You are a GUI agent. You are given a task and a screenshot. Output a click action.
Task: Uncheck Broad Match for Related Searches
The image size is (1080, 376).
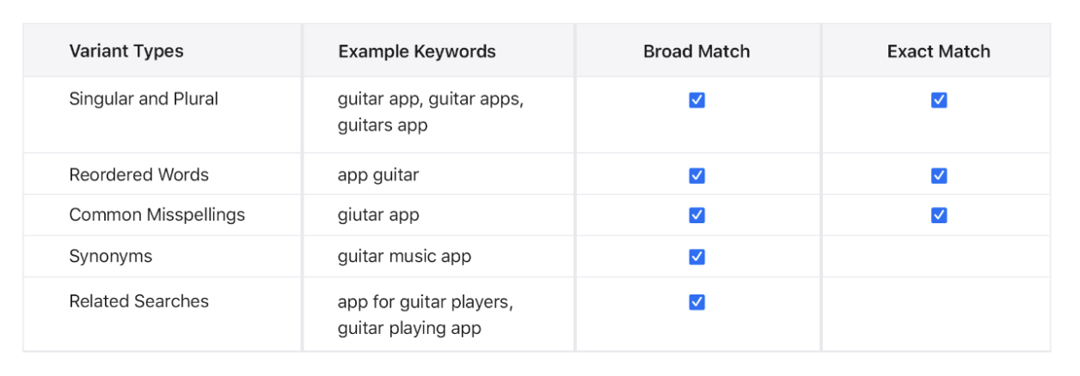click(x=696, y=302)
